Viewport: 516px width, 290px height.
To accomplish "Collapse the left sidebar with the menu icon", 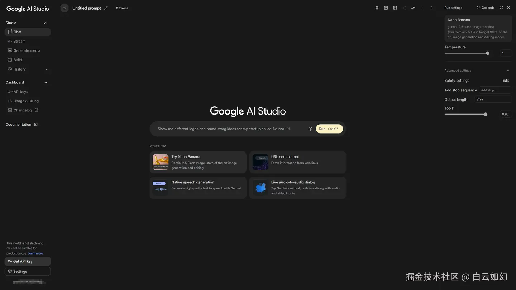I will coord(64,8).
